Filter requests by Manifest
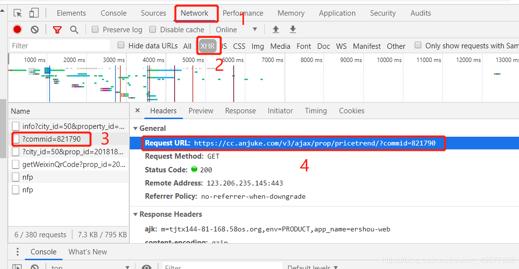 point(367,46)
